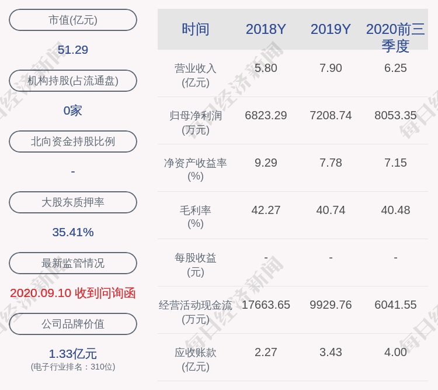Select 2018Y revenue value 5.80
The height and width of the screenshot is (390, 438).
(x=266, y=68)
